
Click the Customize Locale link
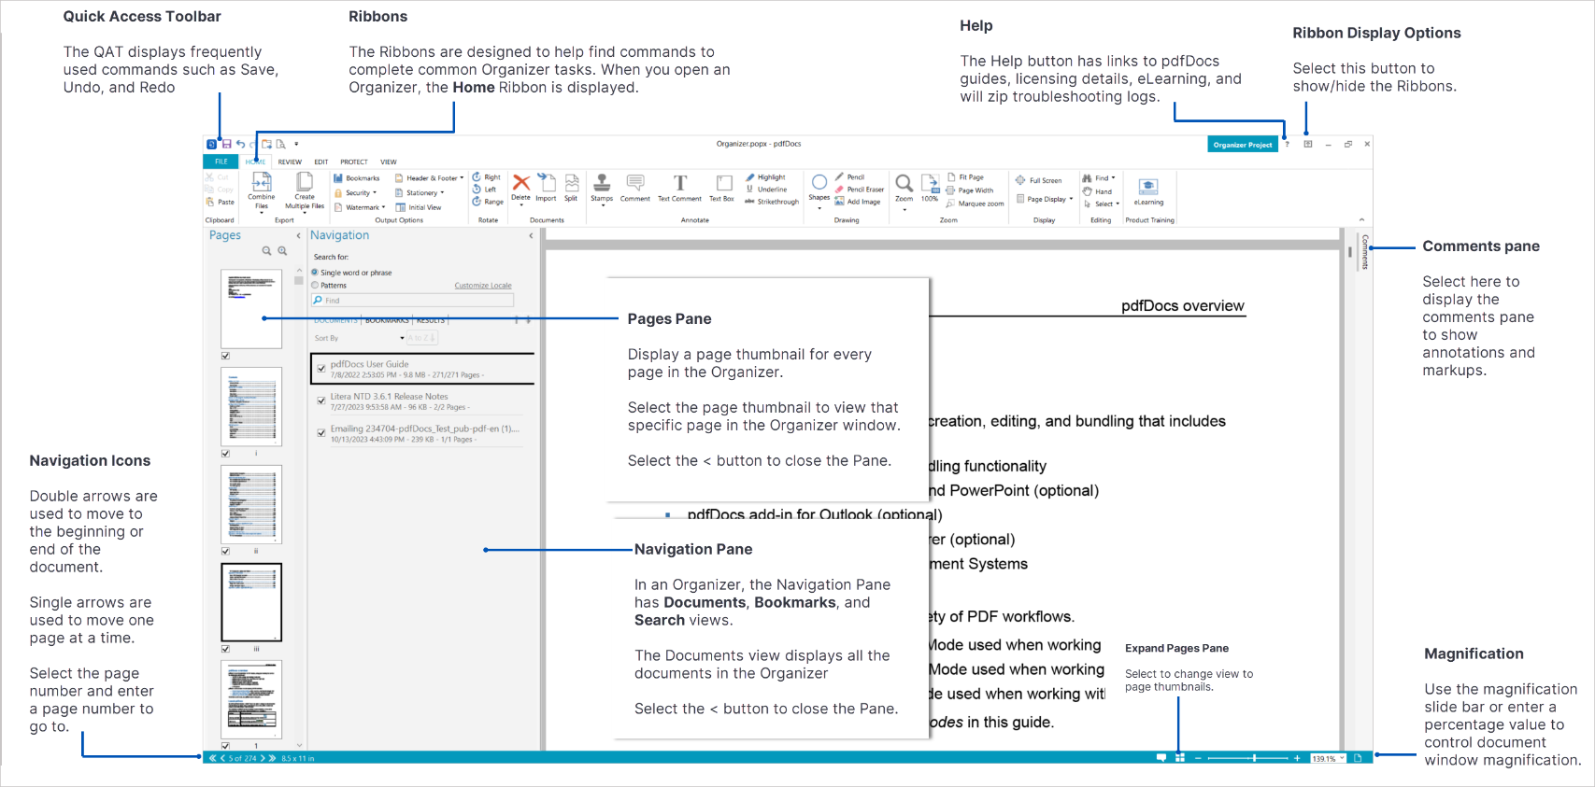point(483,286)
